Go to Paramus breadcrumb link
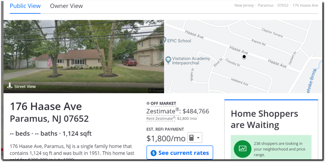This screenshot has width=326, height=163. click(x=266, y=5)
